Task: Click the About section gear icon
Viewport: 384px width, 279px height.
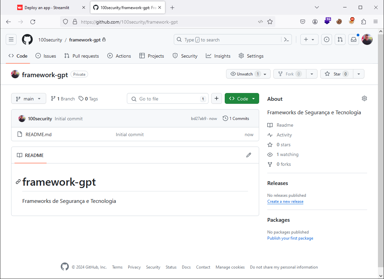Action: pos(364,98)
